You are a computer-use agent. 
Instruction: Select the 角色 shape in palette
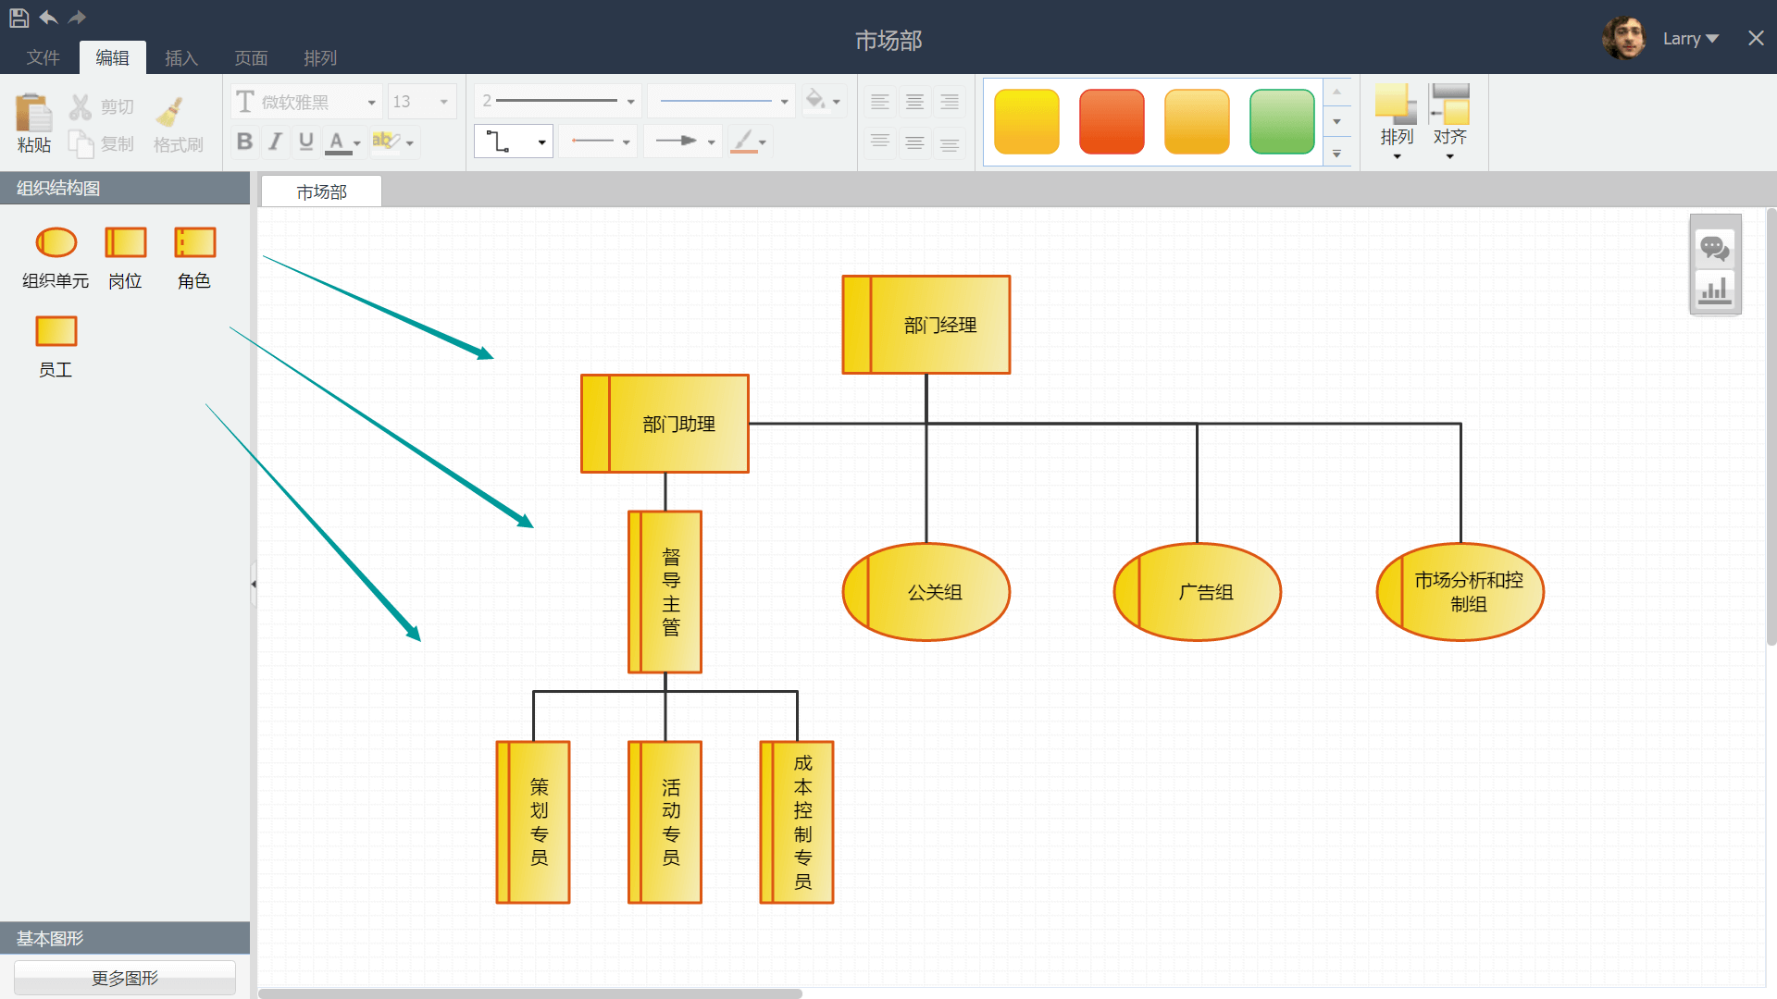[194, 242]
